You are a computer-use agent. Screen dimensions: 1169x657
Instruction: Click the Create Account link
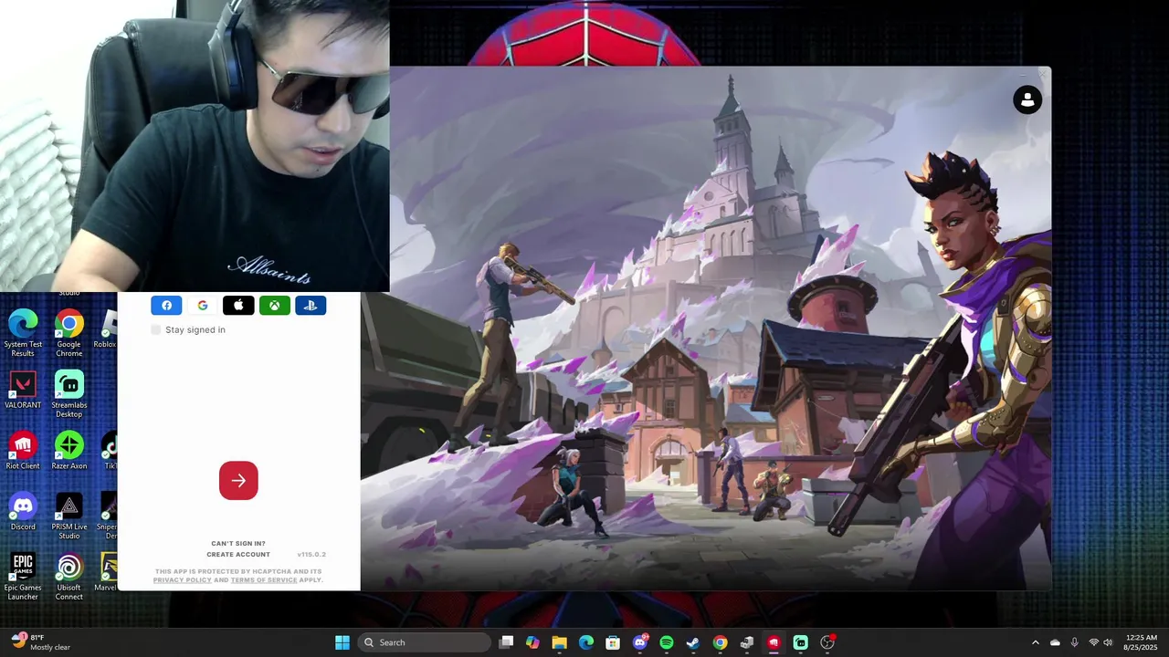coord(238,555)
